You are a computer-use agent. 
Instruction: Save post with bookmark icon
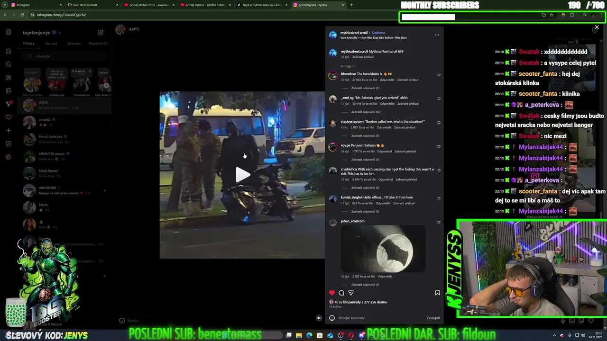pyautogui.click(x=437, y=293)
